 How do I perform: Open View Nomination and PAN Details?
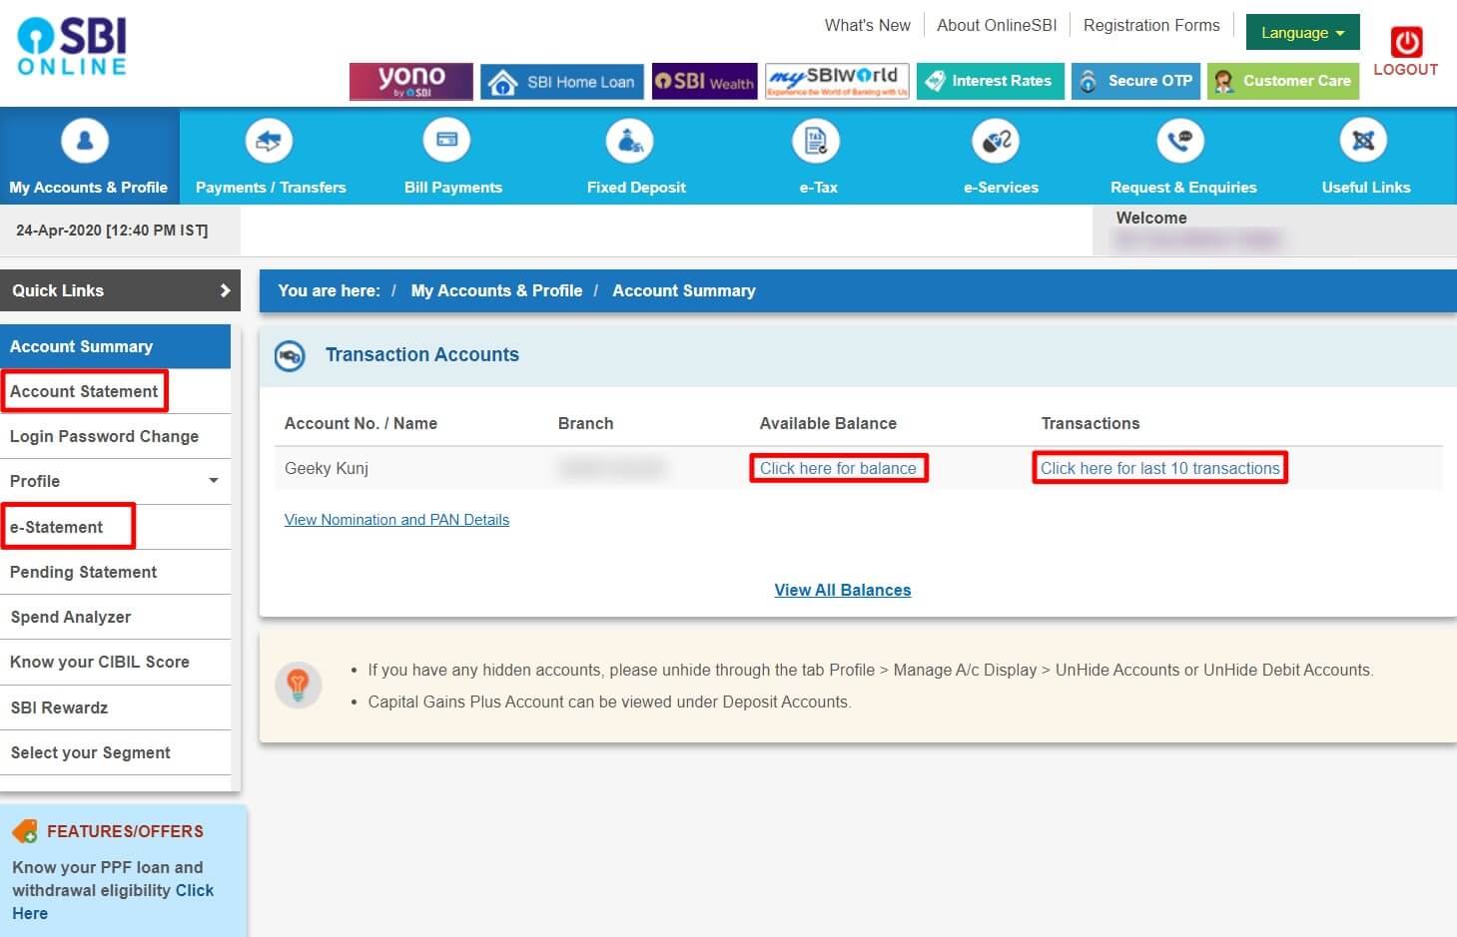pos(396,520)
